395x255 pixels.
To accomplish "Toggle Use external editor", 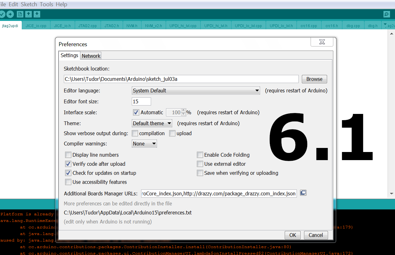I will tap(200, 164).
